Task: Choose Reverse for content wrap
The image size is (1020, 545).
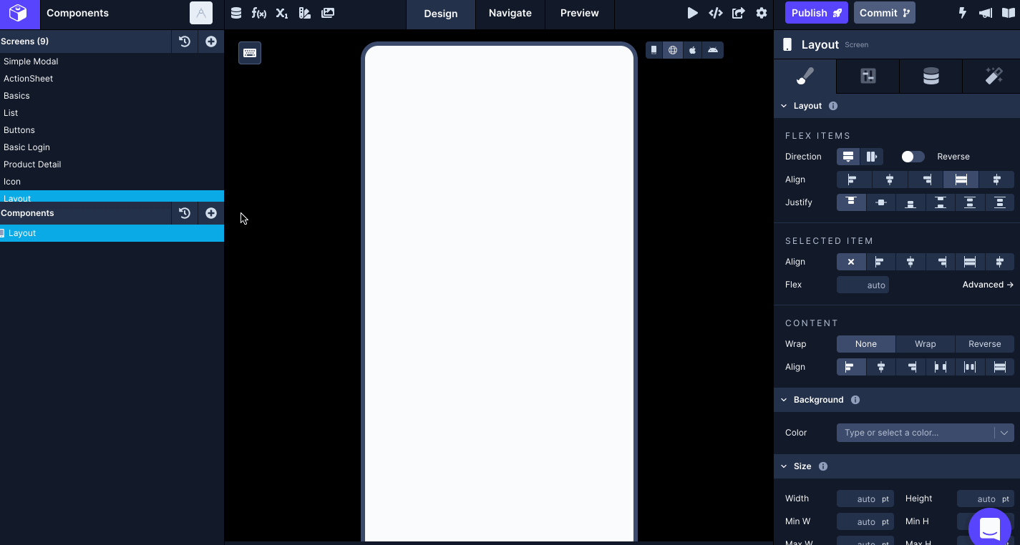Action: (x=985, y=344)
